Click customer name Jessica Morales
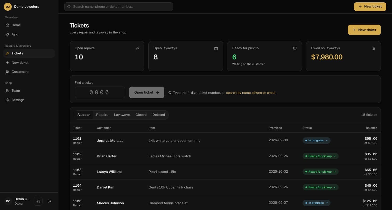This screenshot has height=210, width=392. point(110,141)
